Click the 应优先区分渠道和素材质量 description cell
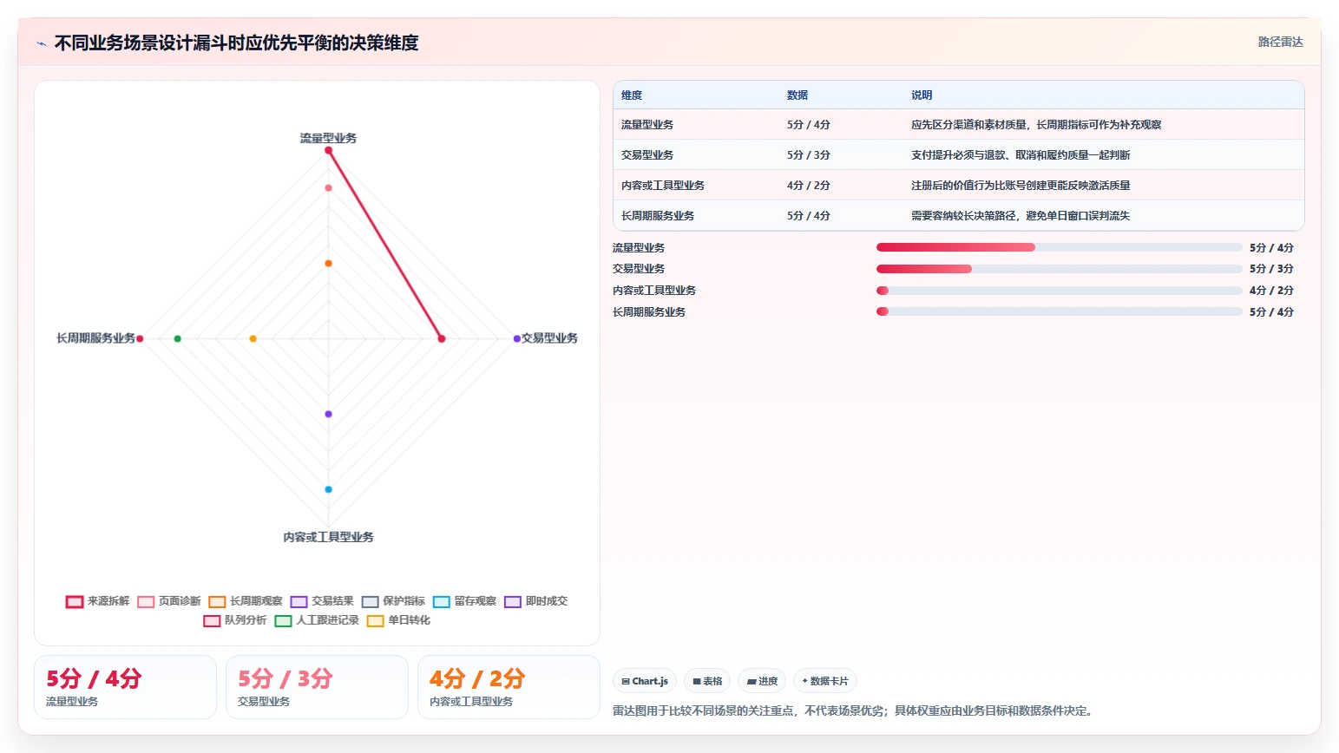The image size is (1339, 753). (x=1036, y=125)
